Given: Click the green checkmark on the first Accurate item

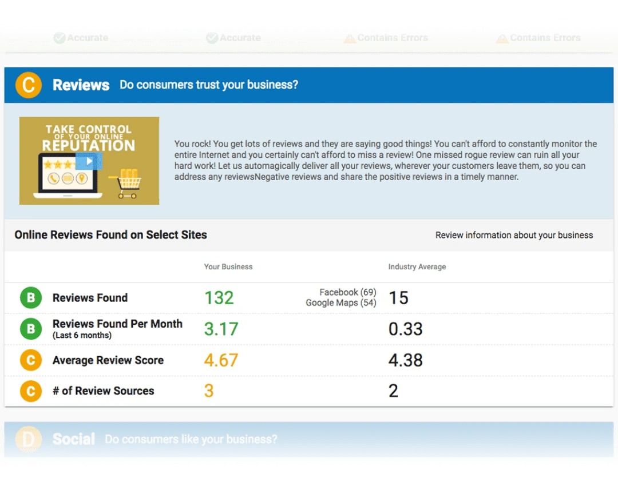Looking at the screenshot, I should click(x=59, y=38).
